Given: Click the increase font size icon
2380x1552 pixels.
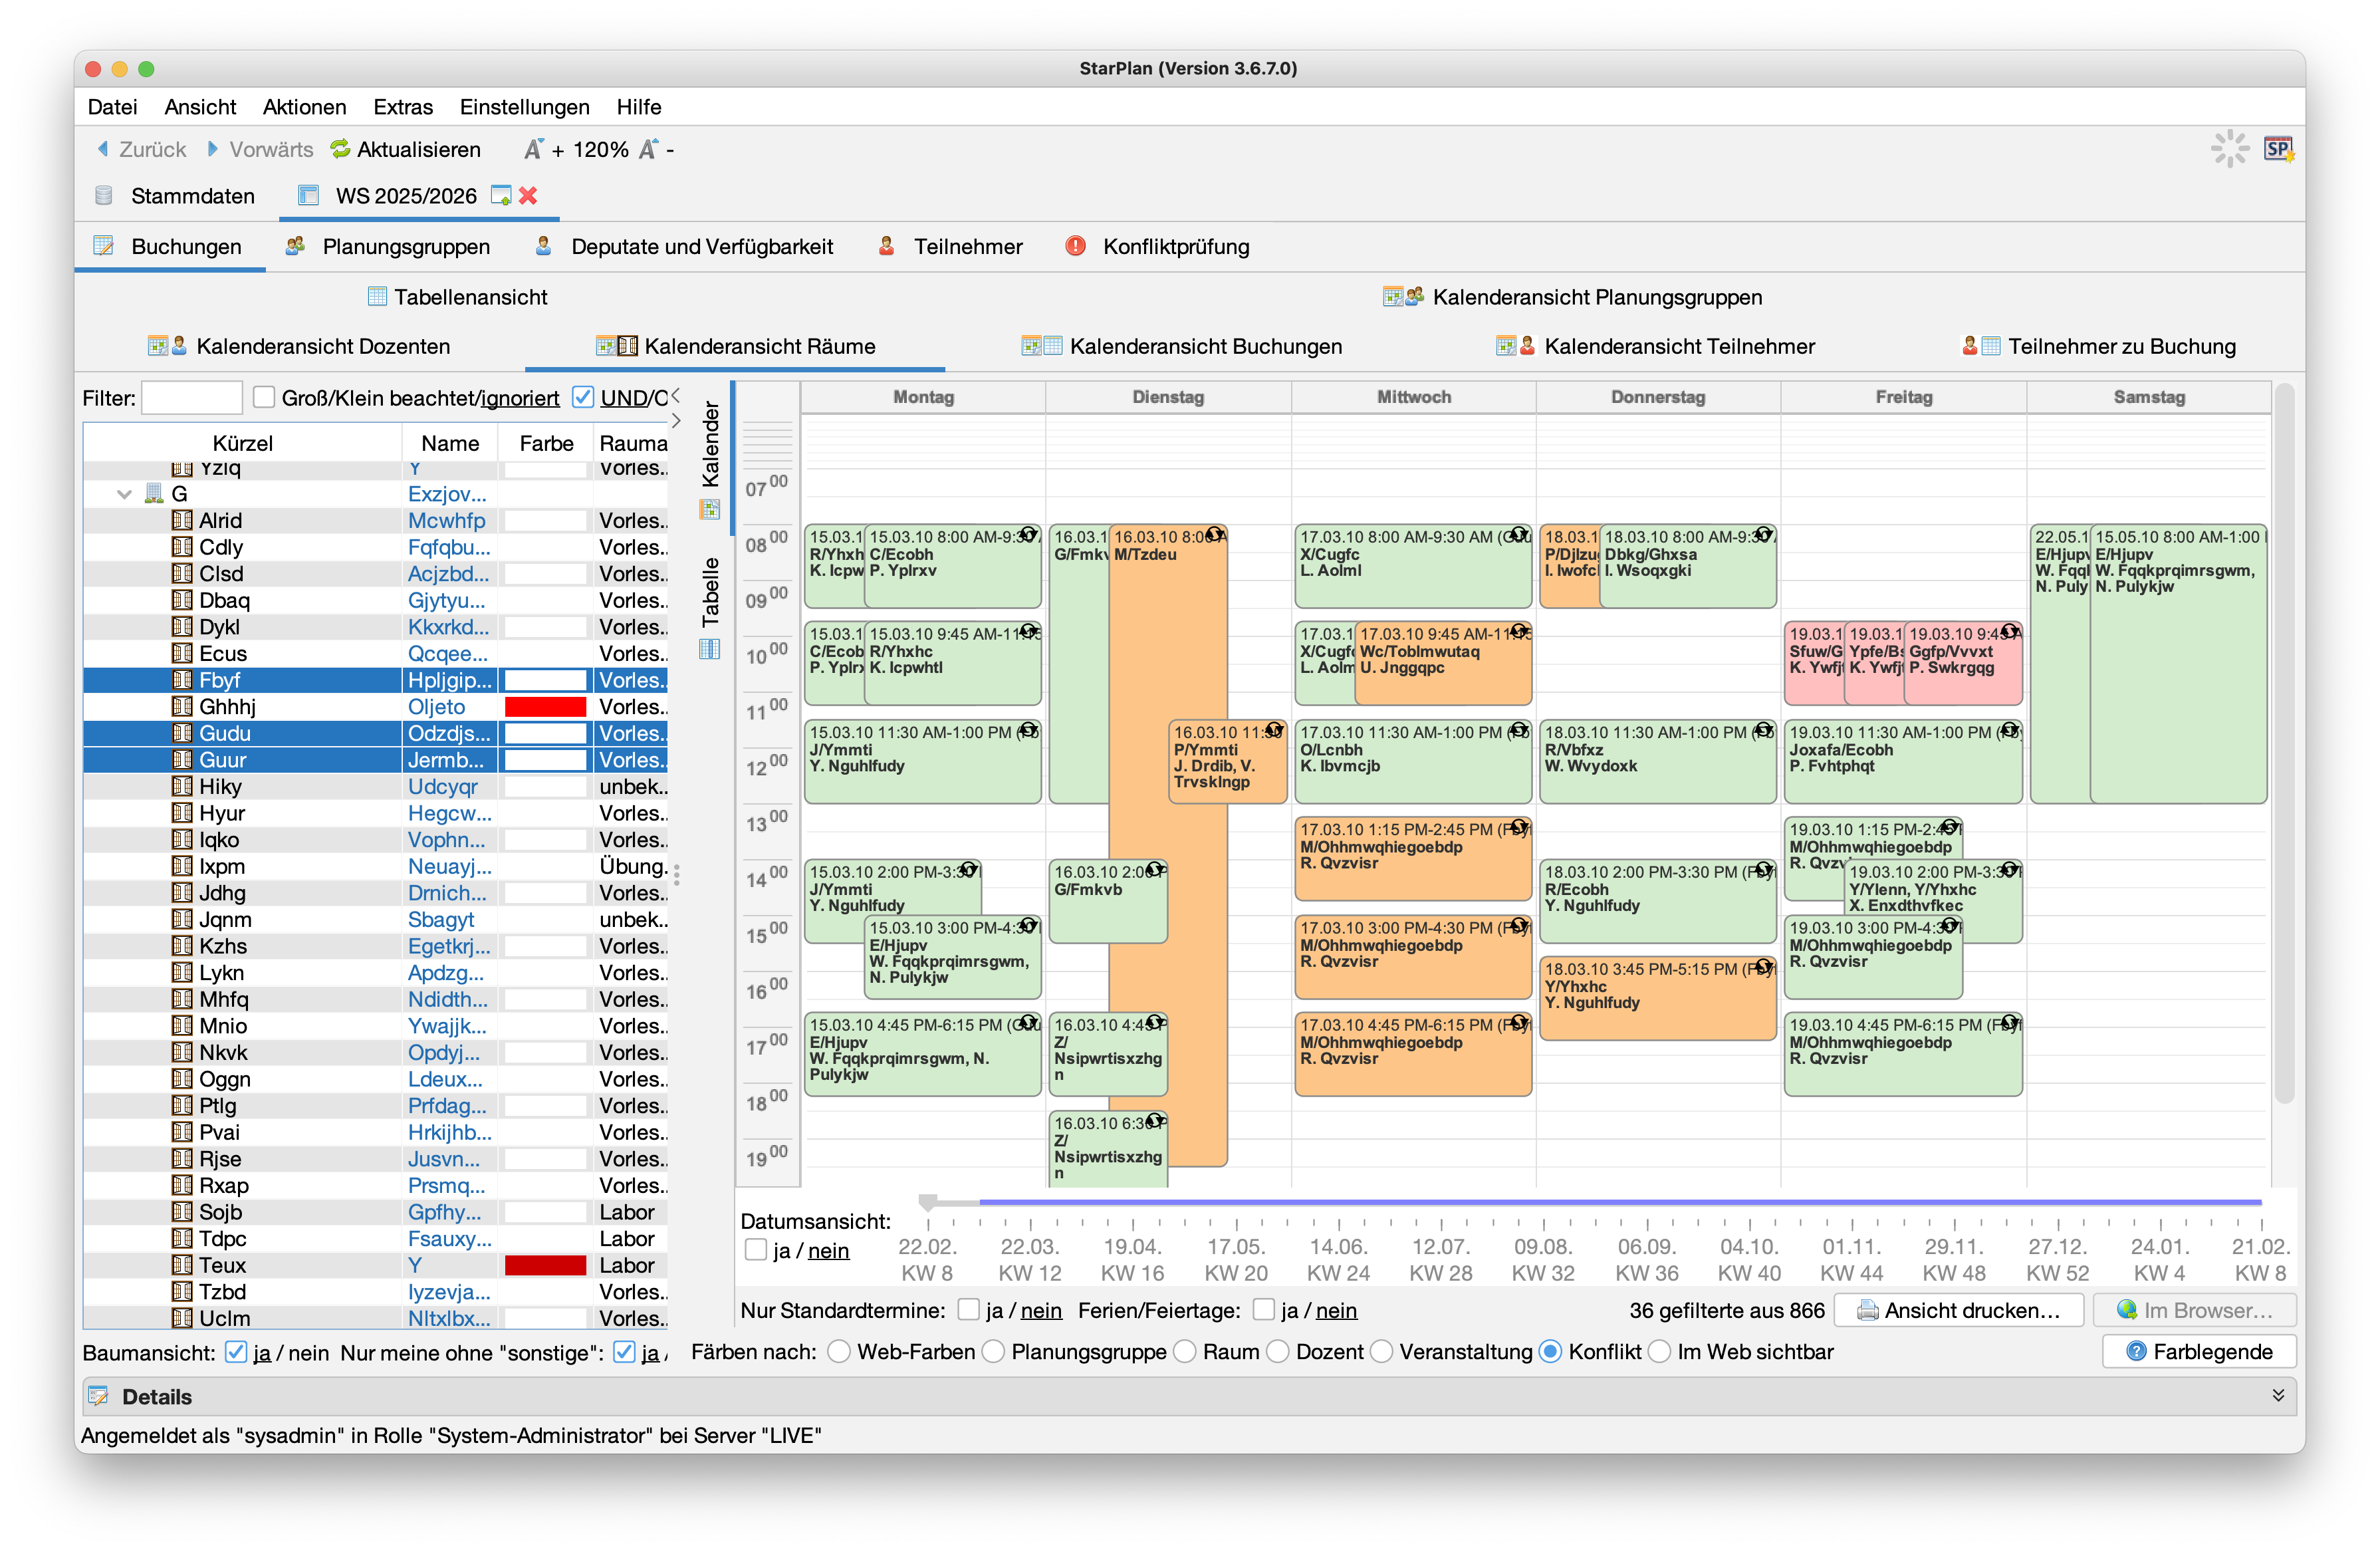Looking at the screenshot, I should point(534,149).
